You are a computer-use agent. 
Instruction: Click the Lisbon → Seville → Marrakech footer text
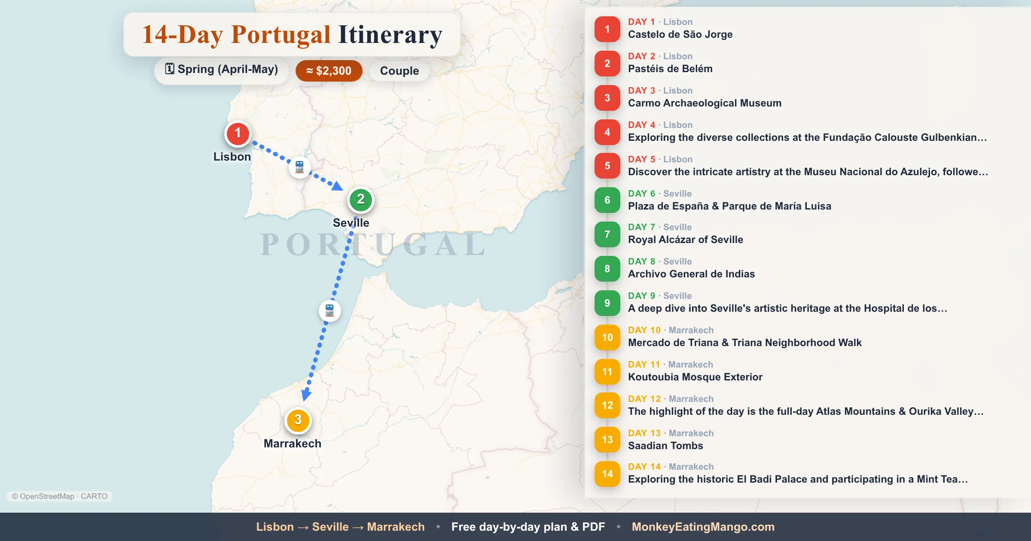click(340, 527)
